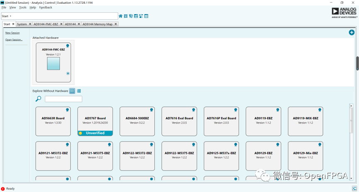Click the board list scrollbar thumb
Screen dimensions: 359x192
coord(351,120)
